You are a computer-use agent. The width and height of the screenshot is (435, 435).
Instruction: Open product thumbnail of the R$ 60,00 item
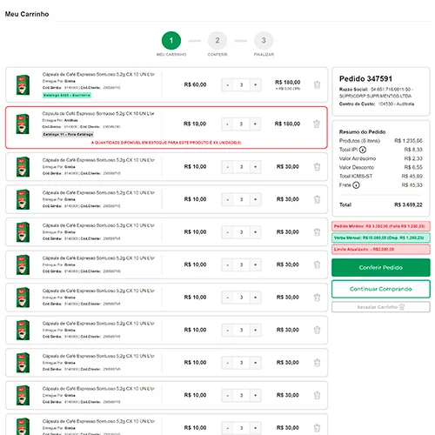click(23, 84)
